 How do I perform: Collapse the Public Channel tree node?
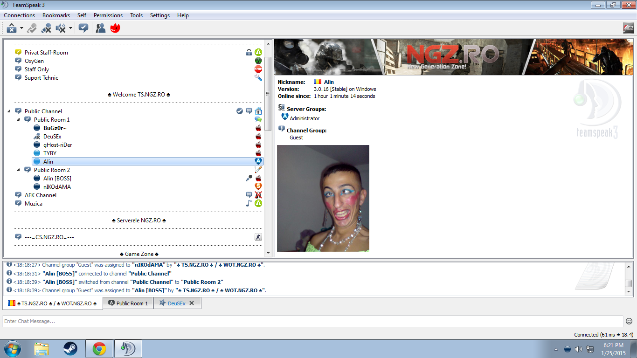pyautogui.click(x=9, y=111)
